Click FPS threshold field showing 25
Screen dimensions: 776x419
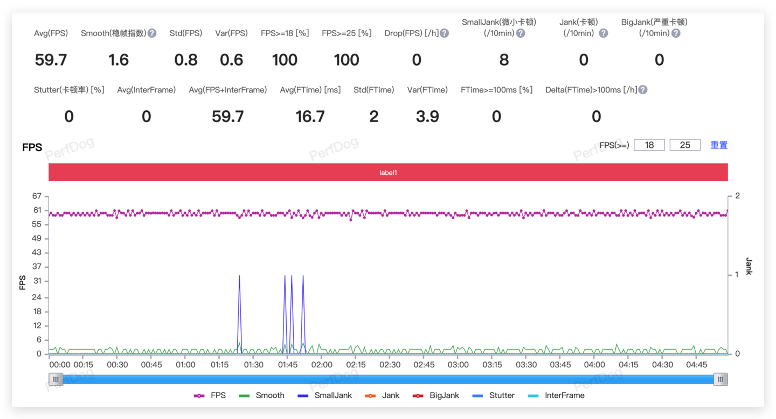[x=685, y=145]
